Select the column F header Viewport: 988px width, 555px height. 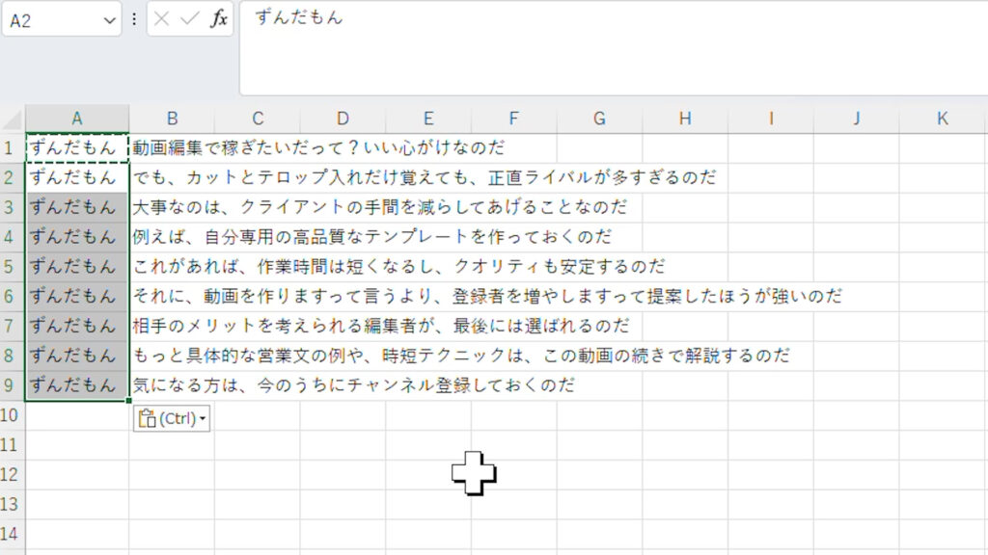coord(513,119)
